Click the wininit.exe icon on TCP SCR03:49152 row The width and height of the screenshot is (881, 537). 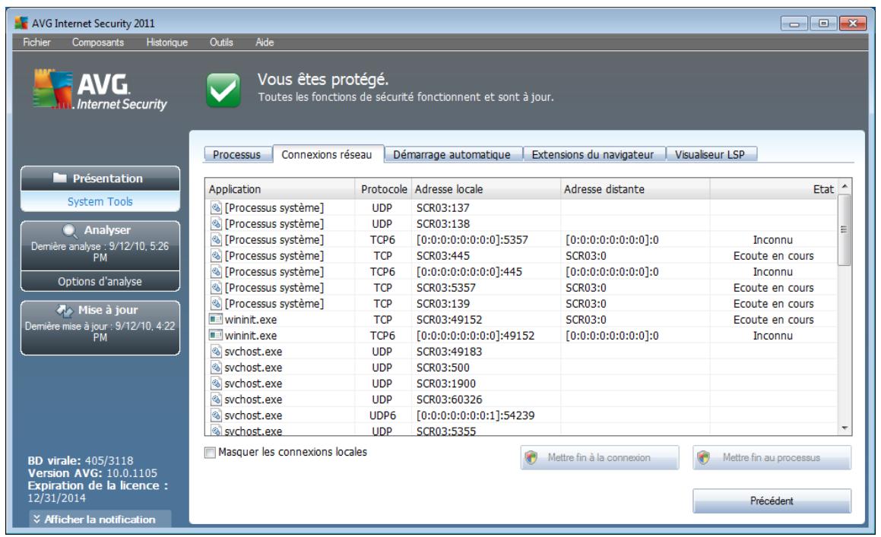click(x=216, y=320)
